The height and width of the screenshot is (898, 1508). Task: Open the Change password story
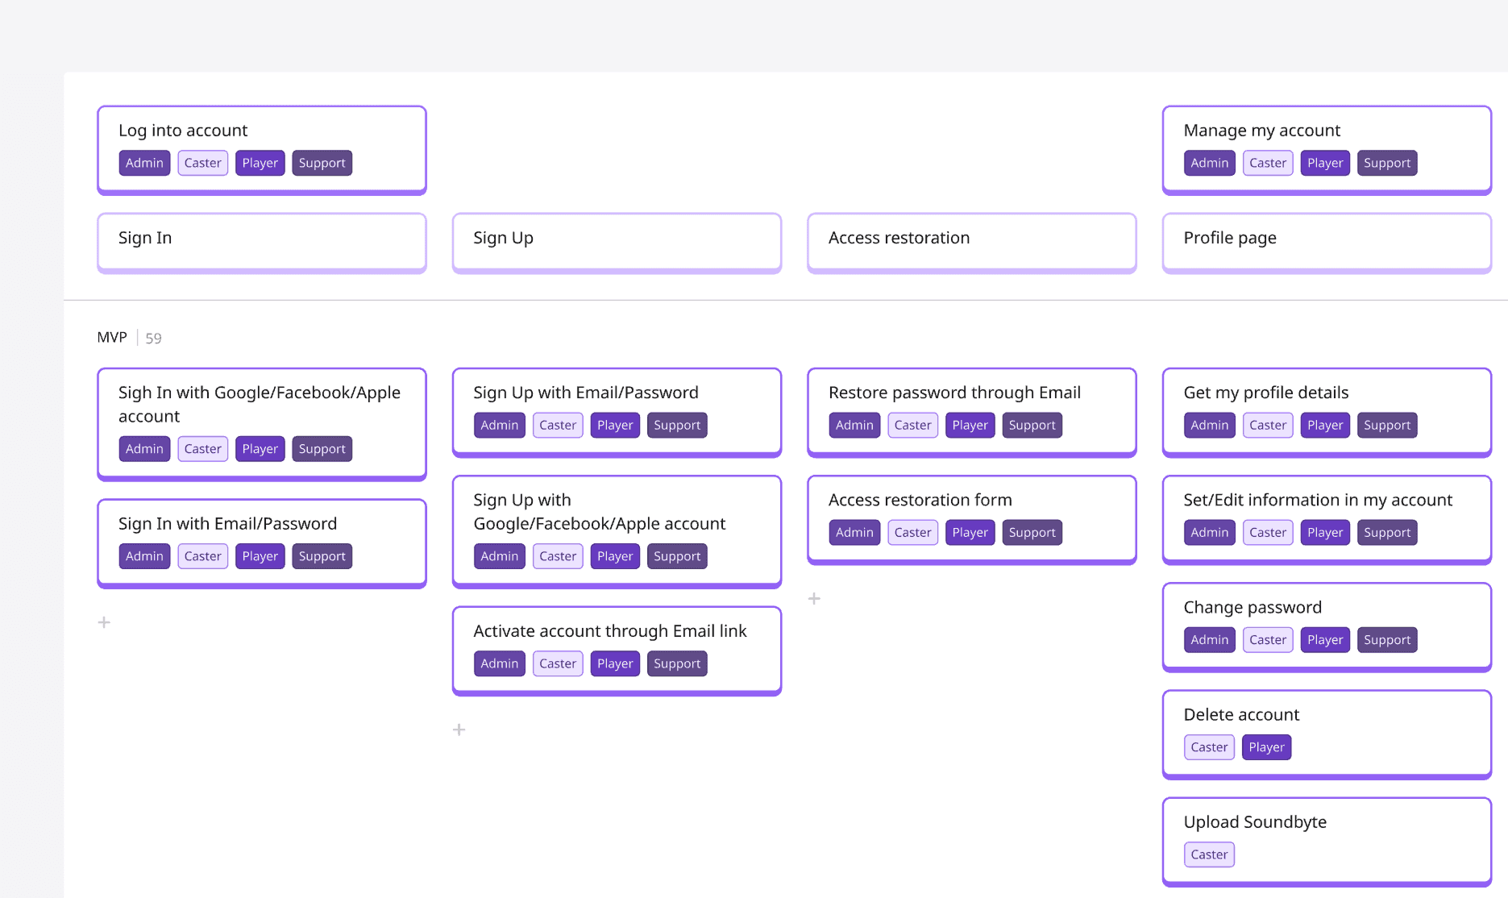click(x=1327, y=626)
